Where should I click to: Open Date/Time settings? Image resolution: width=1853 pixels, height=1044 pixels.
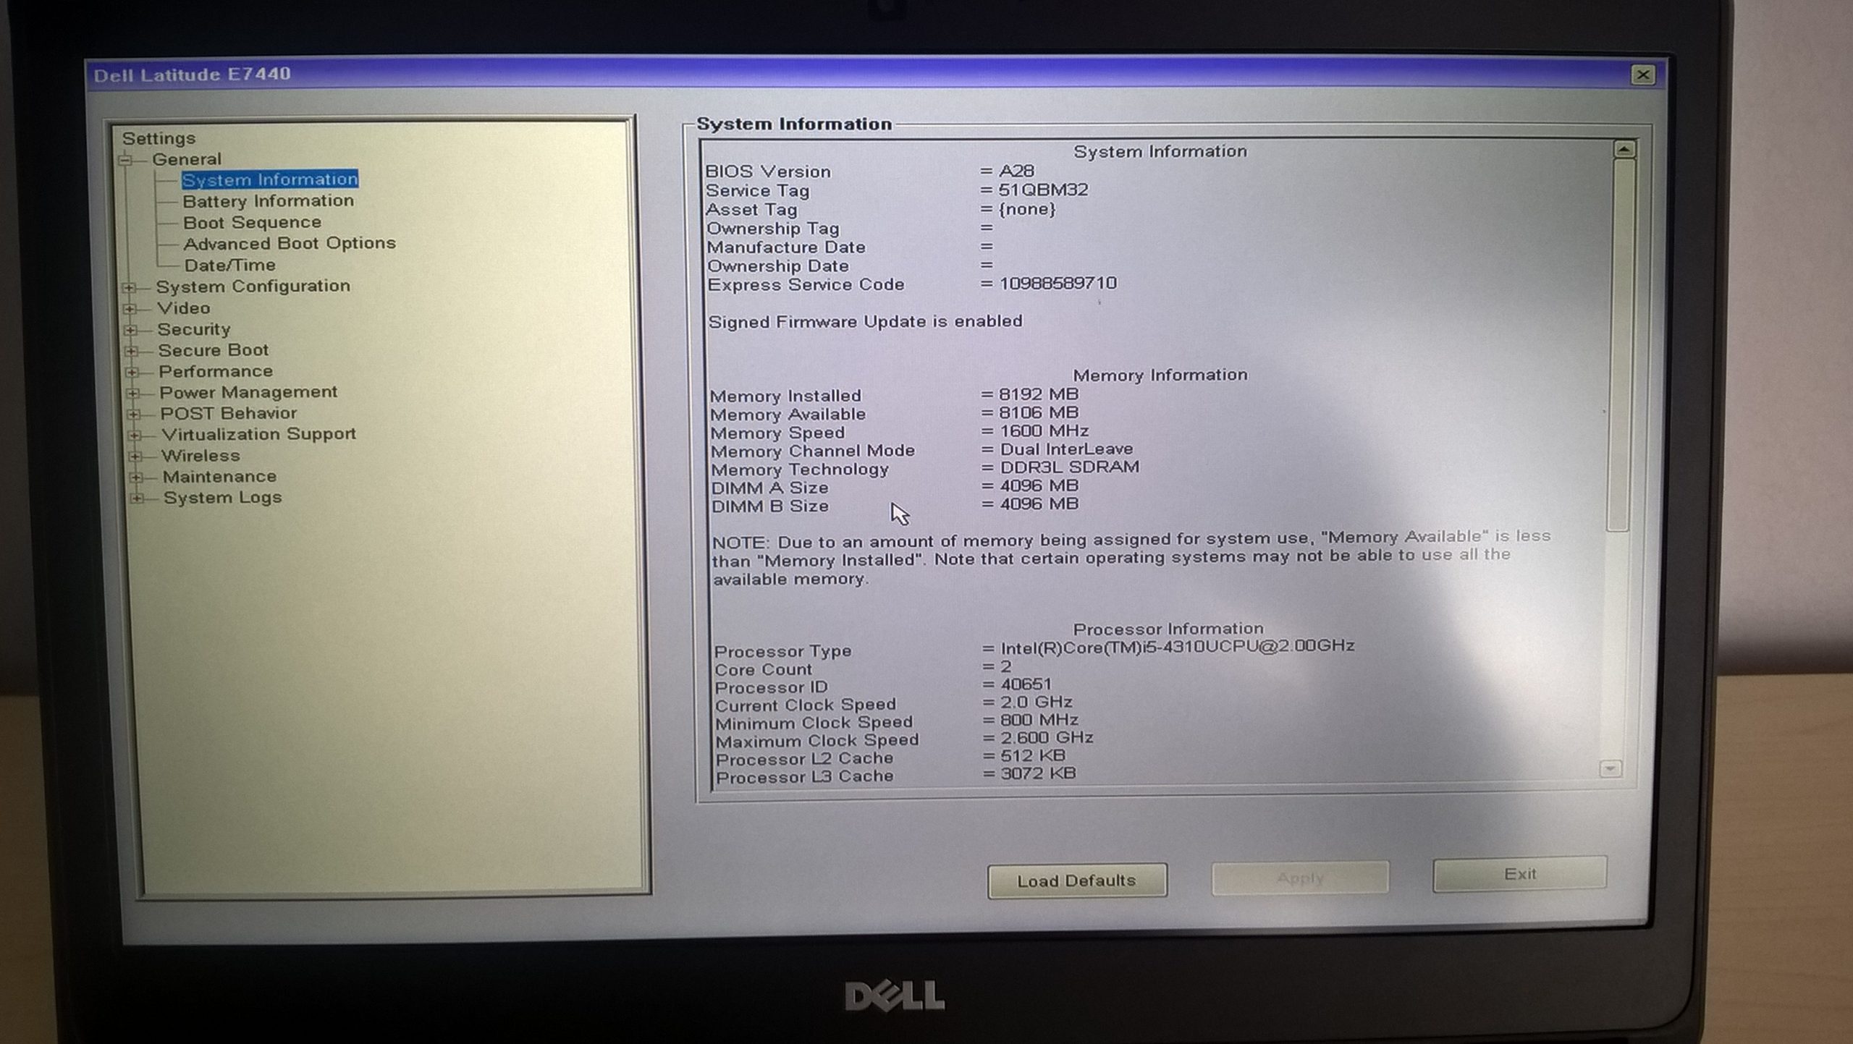229,265
